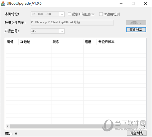This screenshot has height=137, width=152.
Task: Click the 清空列表 button
Action: coord(137,133)
